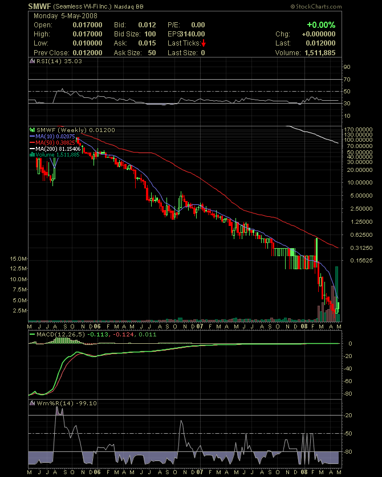Click the "MA(50) 0.30825" legend entry

coord(55,142)
